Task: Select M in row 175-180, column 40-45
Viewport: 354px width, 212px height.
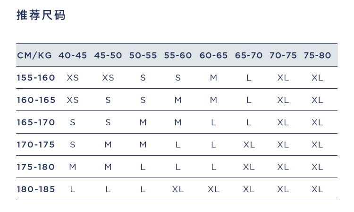Action: (73, 167)
